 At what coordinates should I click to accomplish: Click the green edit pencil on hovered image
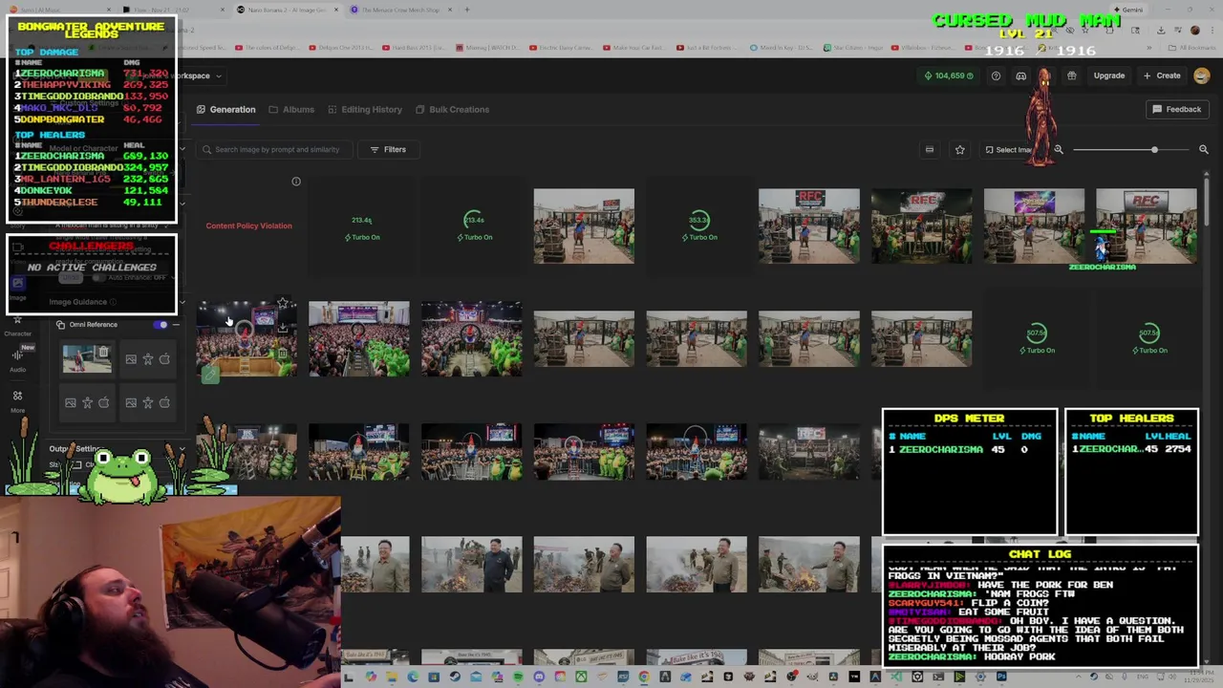point(209,376)
